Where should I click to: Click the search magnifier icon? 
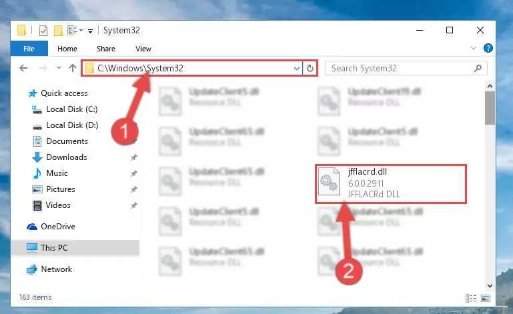tap(478, 69)
